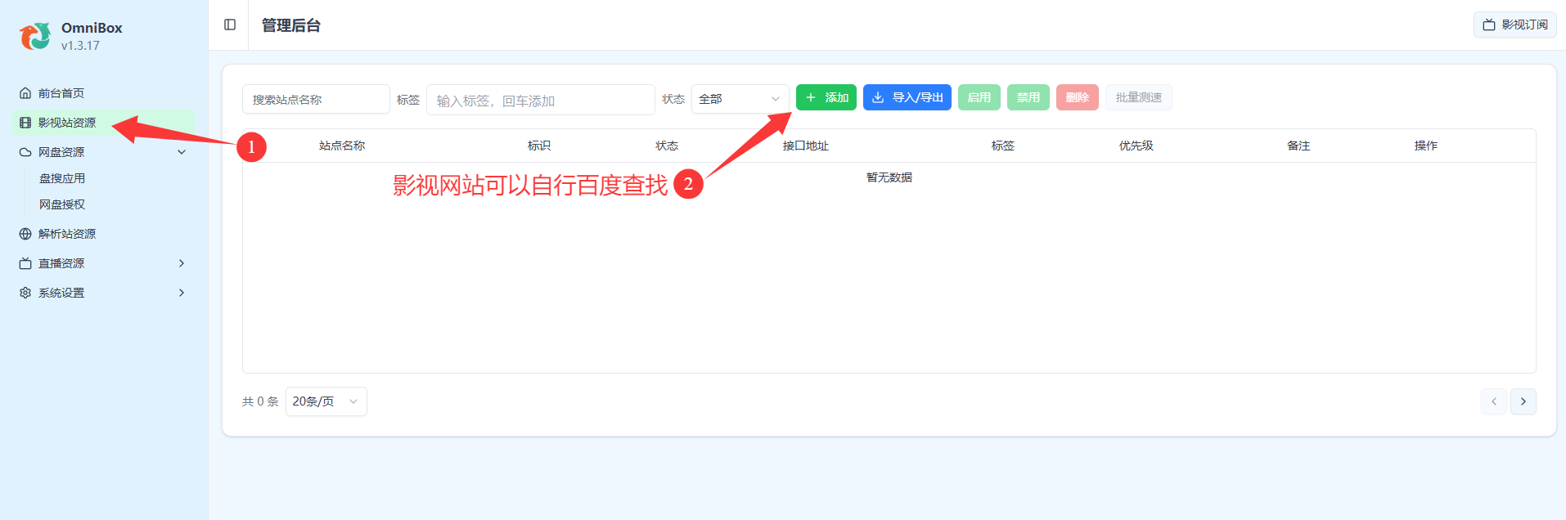1566x520 pixels.
Task: Open the 状态 全部 dropdown
Action: click(740, 99)
